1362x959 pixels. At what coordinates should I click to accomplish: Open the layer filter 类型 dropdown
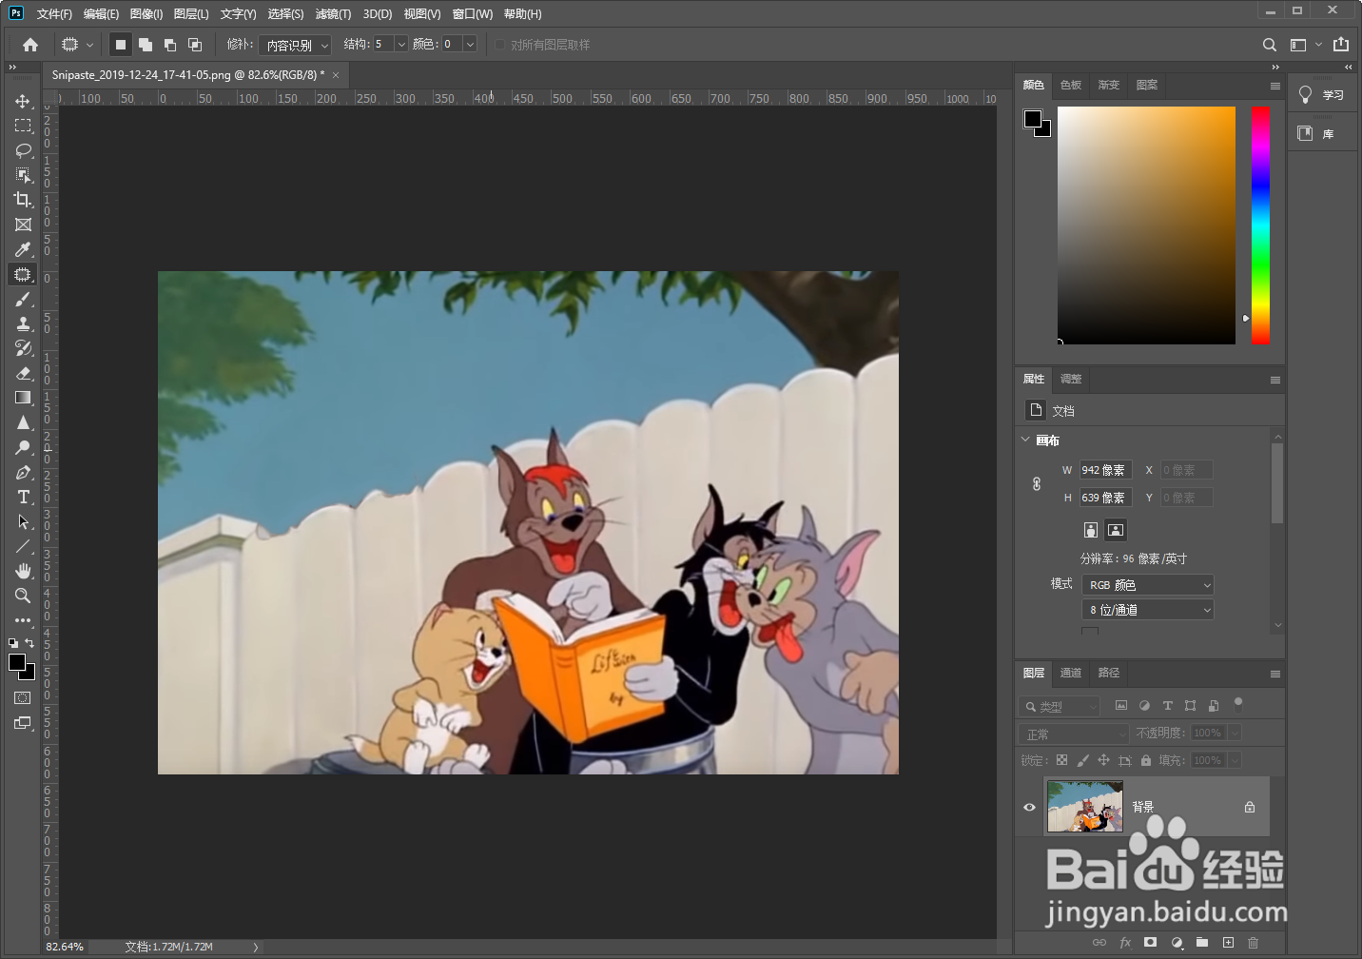pyautogui.click(x=1060, y=707)
